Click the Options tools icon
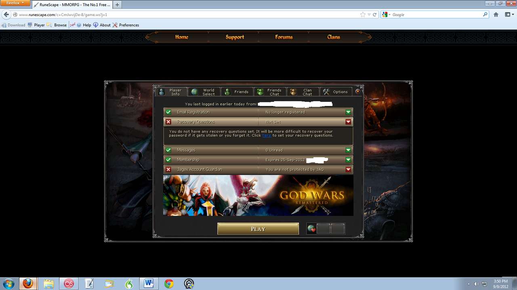 326,92
